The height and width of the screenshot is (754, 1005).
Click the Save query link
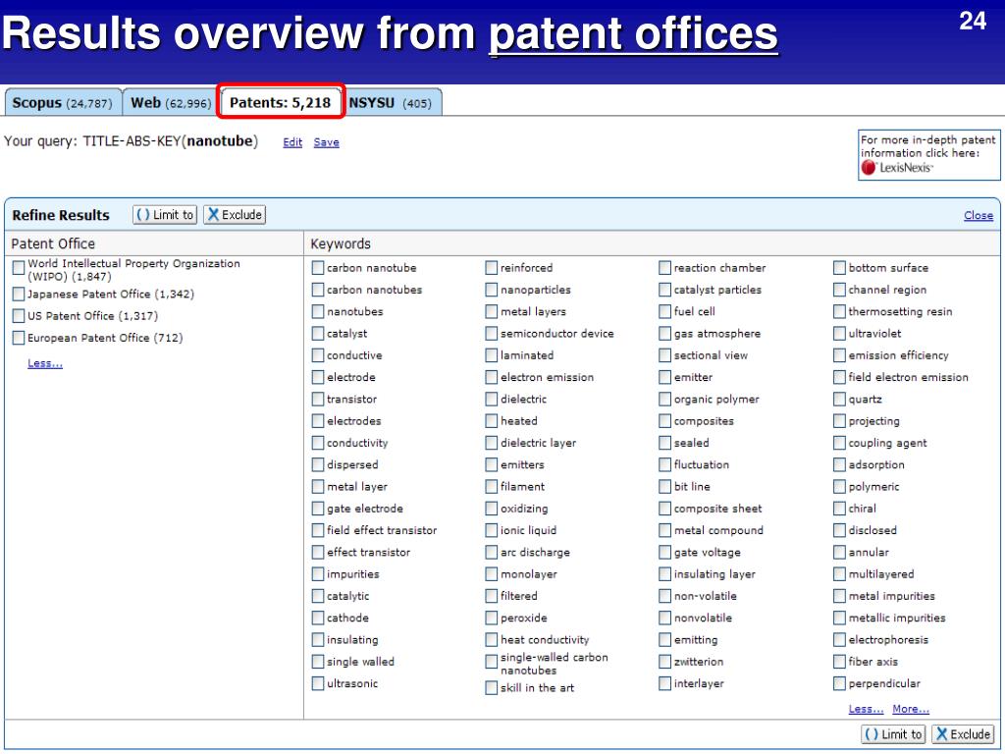pos(326,142)
